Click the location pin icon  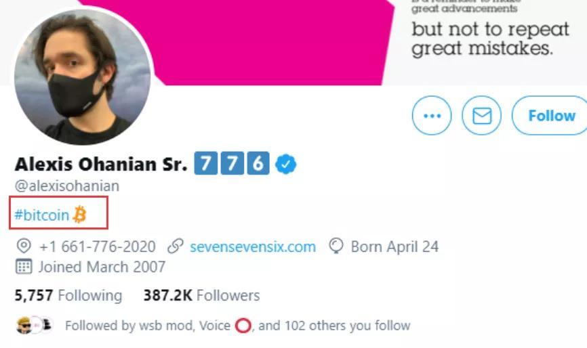click(24, 246)
